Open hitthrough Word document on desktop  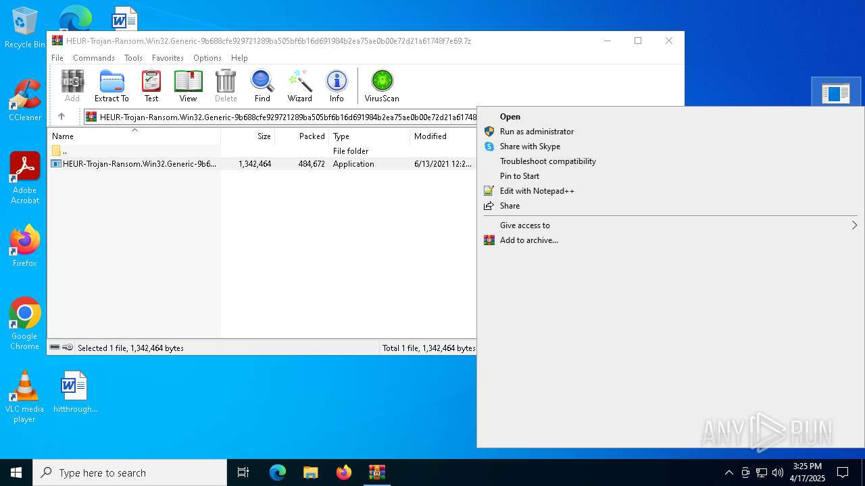74,391
